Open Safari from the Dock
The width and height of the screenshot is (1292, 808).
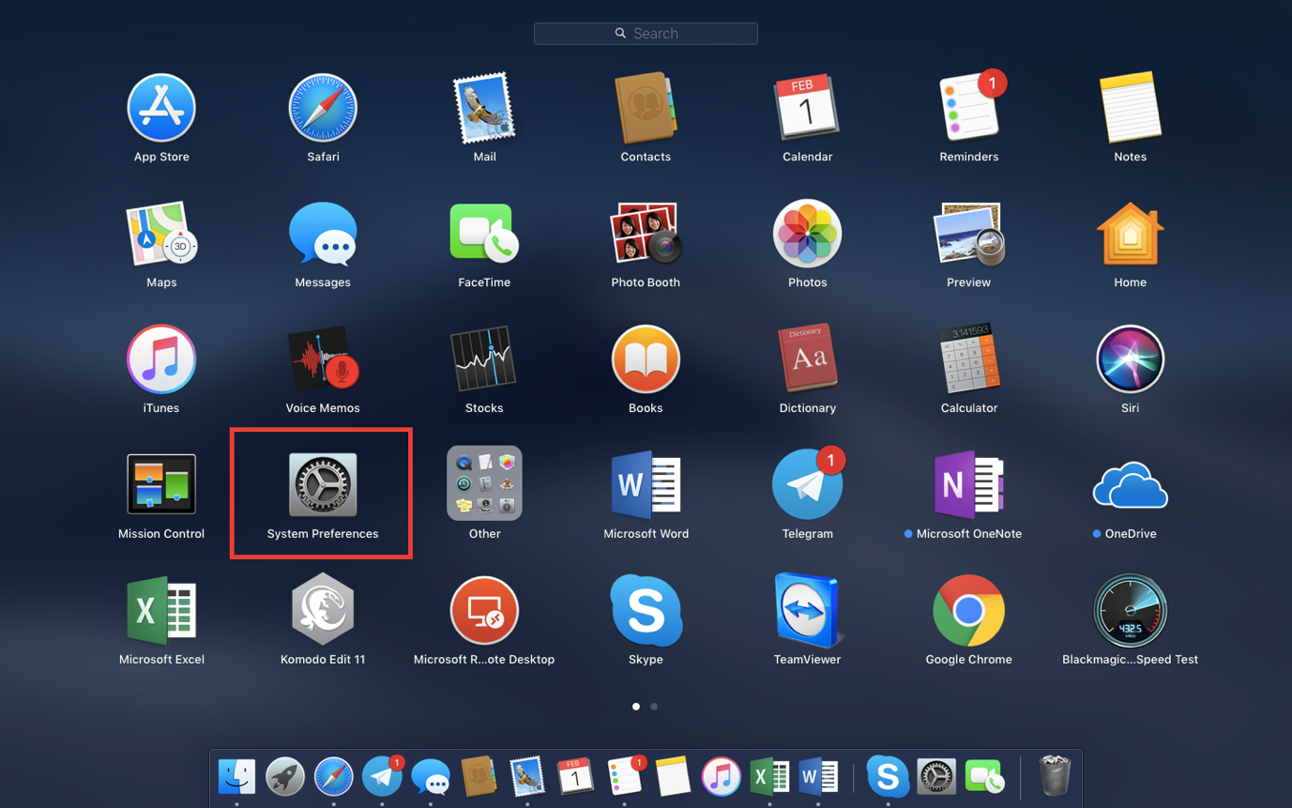point(334,776)
